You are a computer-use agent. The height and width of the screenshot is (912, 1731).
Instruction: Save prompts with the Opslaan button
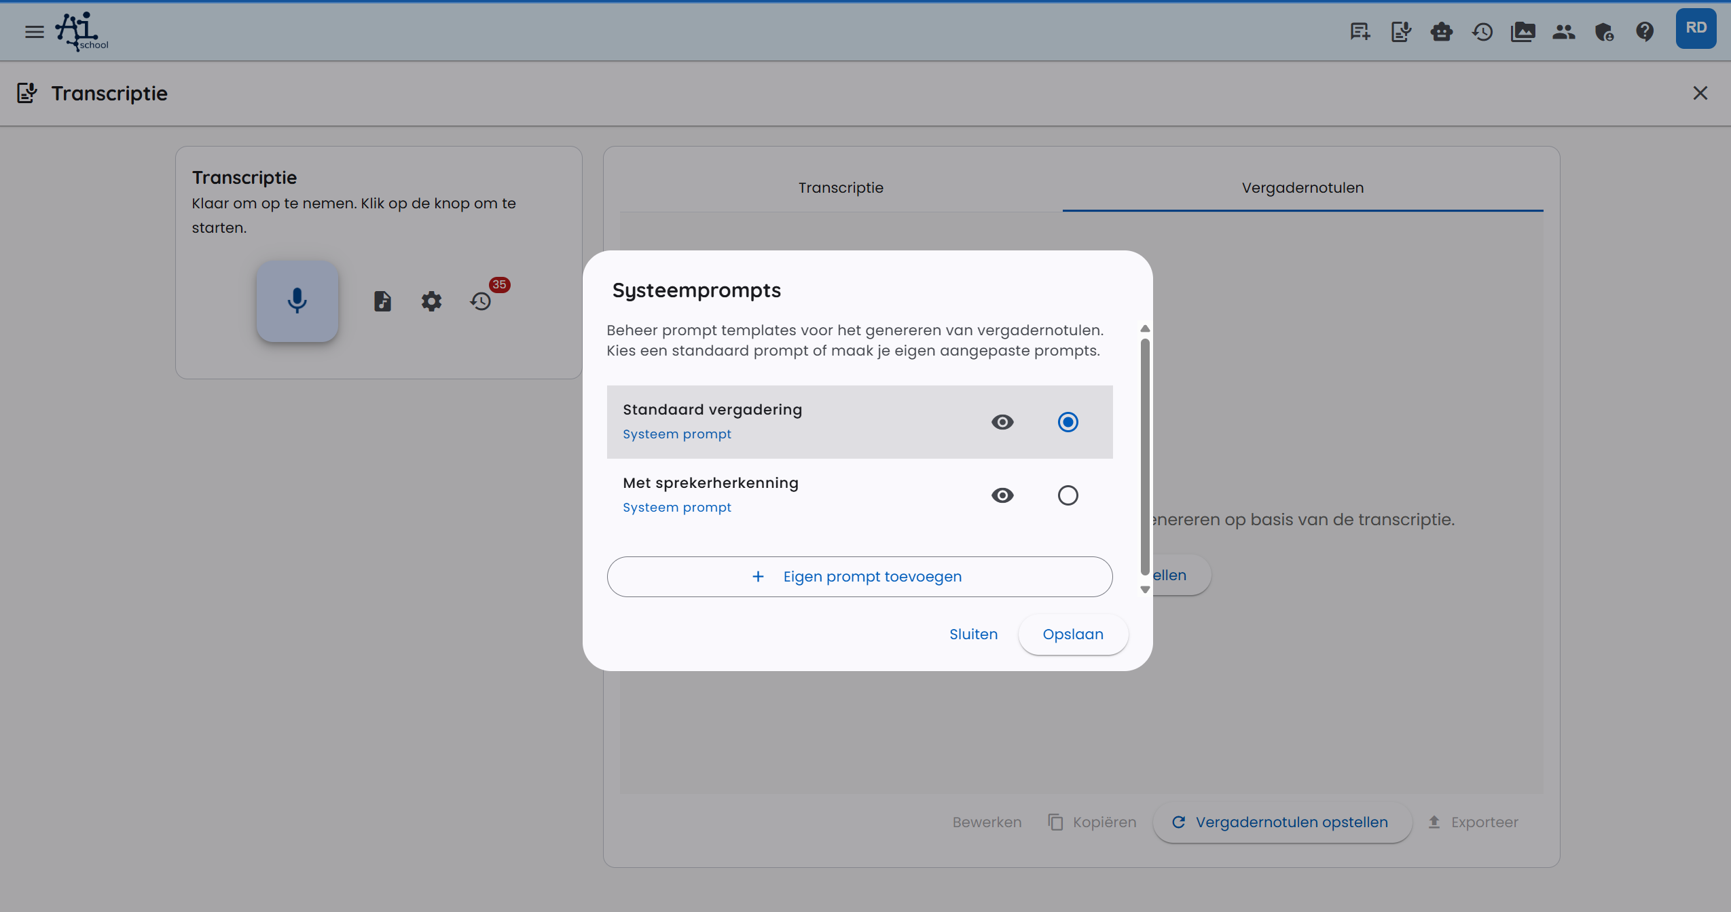[1072, 634]
